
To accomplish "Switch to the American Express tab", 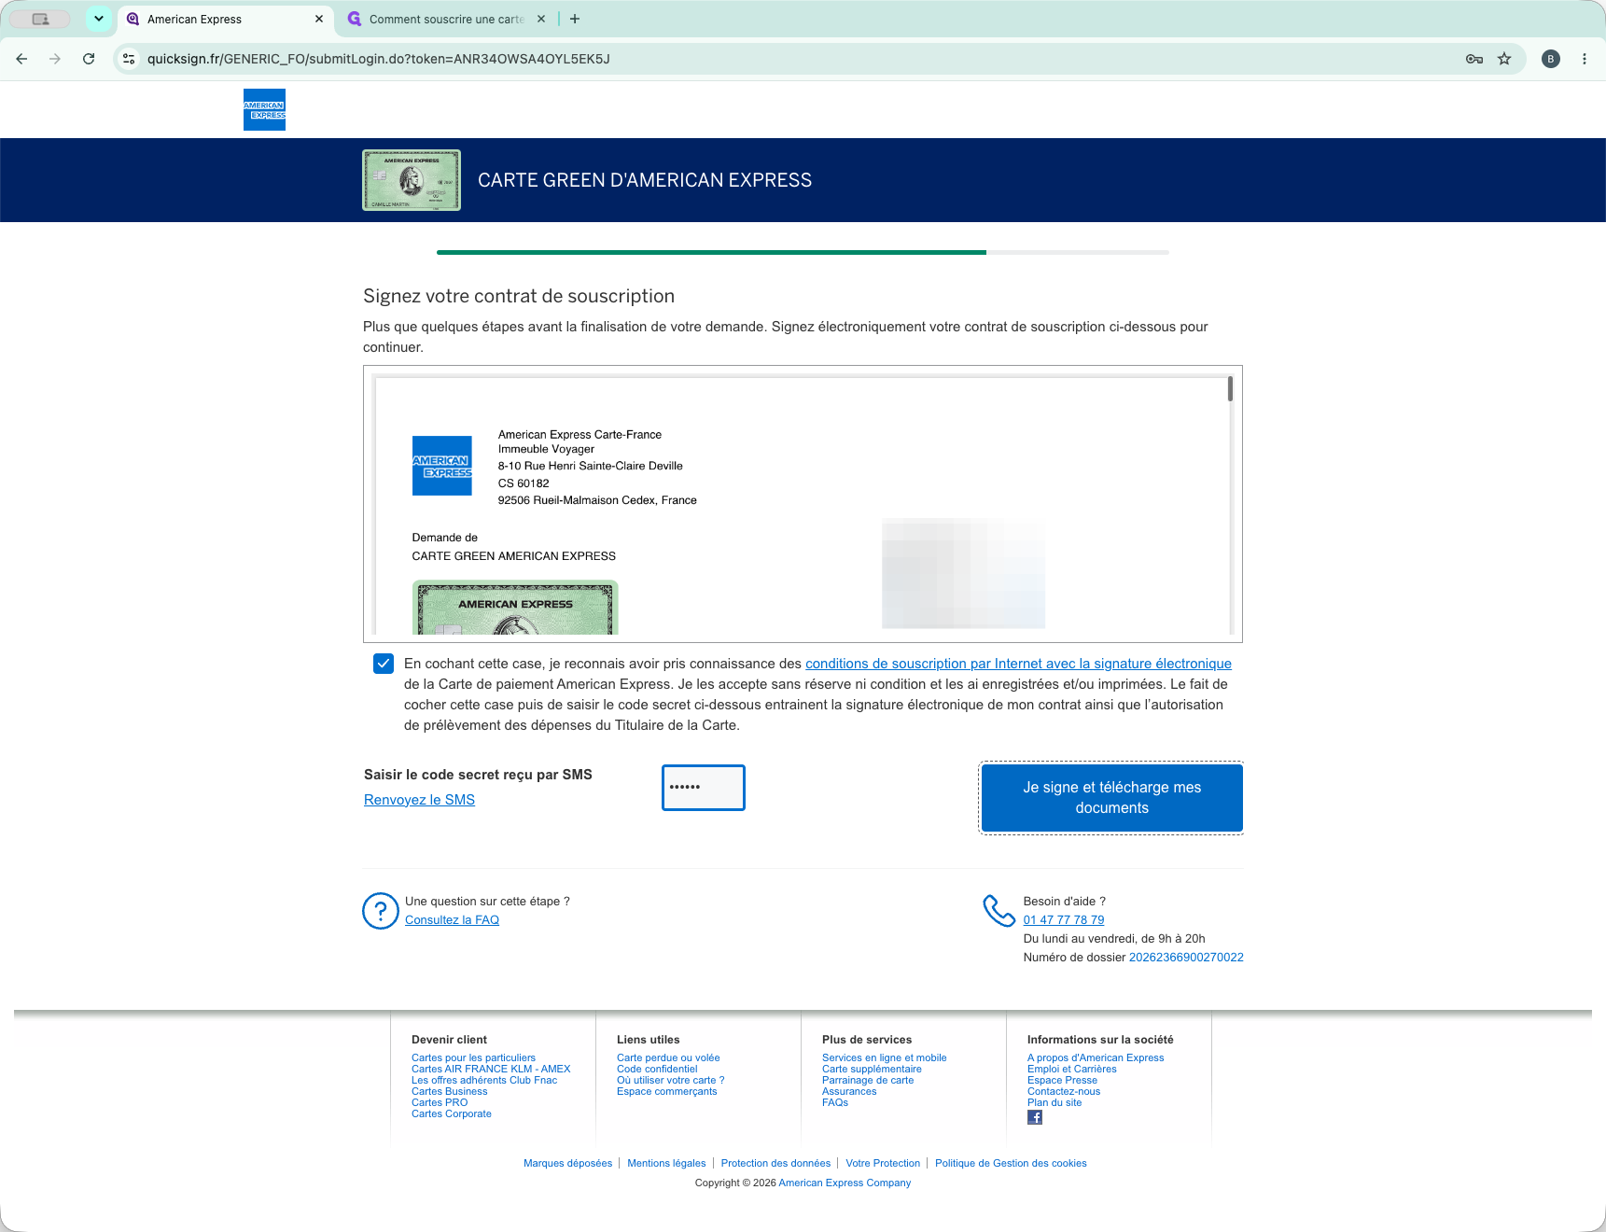I will pyautogui.click(x=224, y=19).
